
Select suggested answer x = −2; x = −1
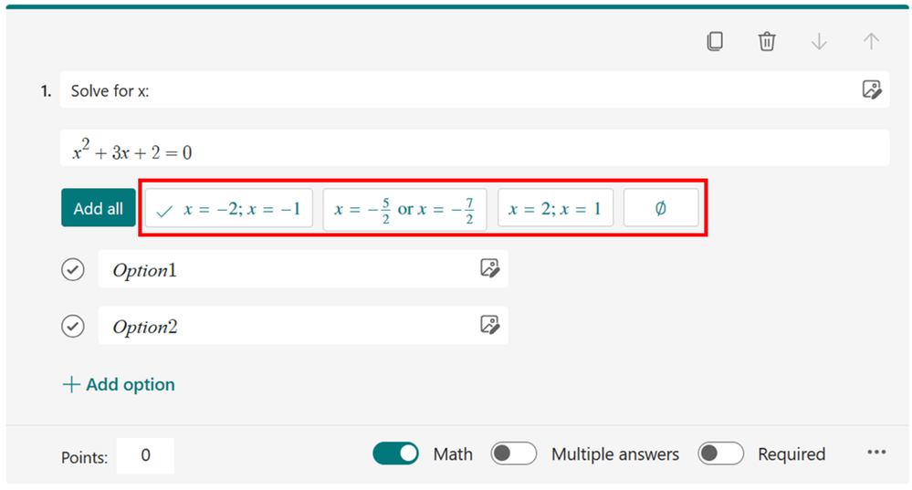229,208
